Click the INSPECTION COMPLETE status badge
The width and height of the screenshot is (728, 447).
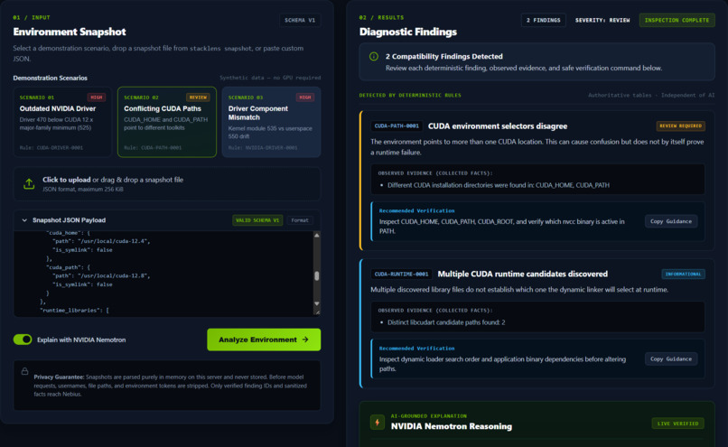pyautogui.click(x=677, y=20)
